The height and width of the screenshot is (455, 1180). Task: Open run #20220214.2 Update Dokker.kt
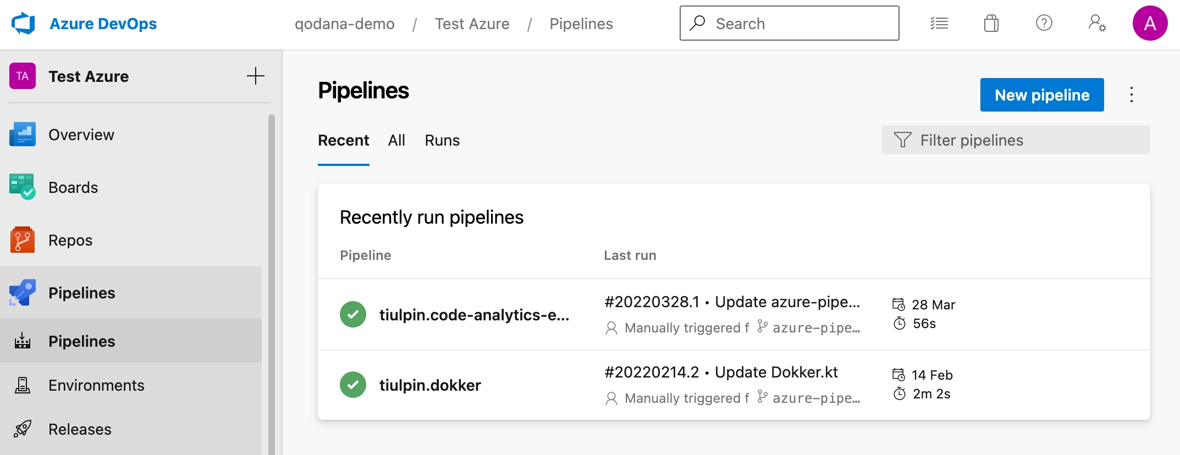point(721,372)
